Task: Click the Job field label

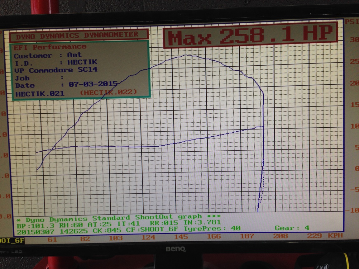Action: click(22, 78)
